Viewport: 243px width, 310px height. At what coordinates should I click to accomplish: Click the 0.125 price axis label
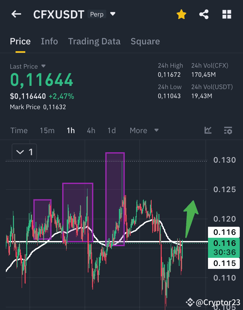click(x=225, y=189)
